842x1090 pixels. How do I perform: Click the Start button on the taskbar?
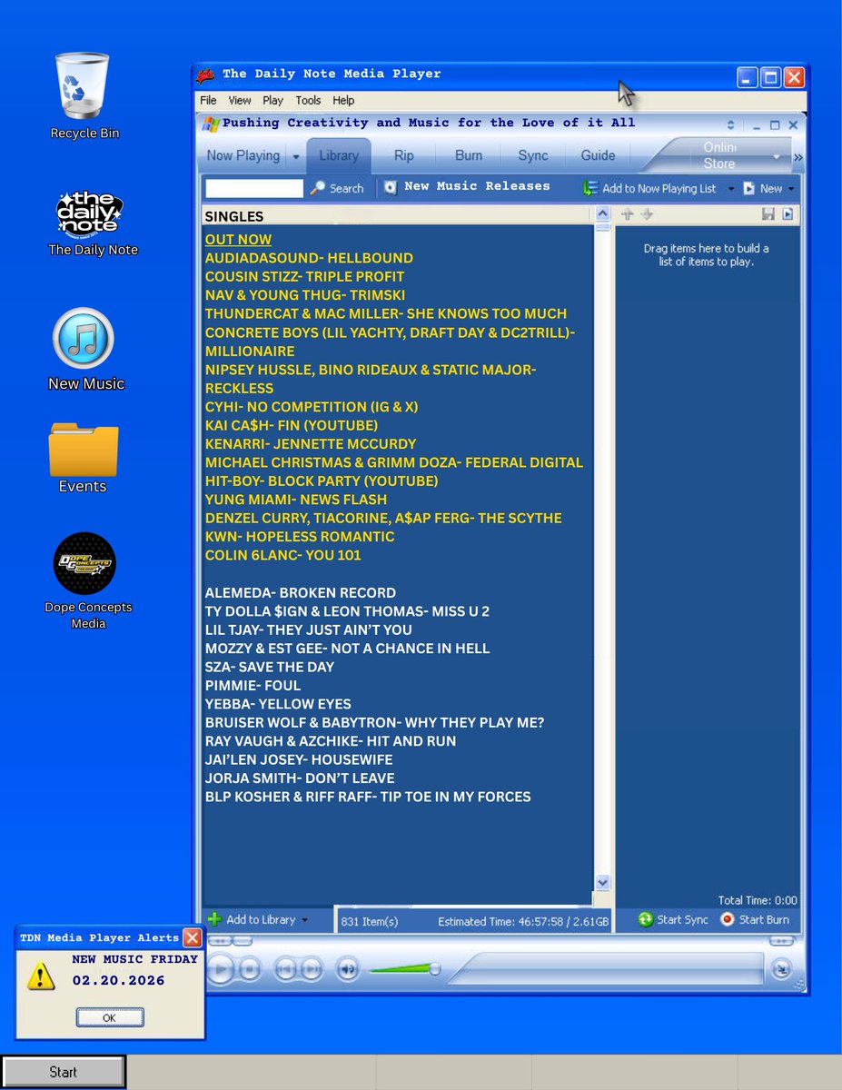pos(63,1072)
